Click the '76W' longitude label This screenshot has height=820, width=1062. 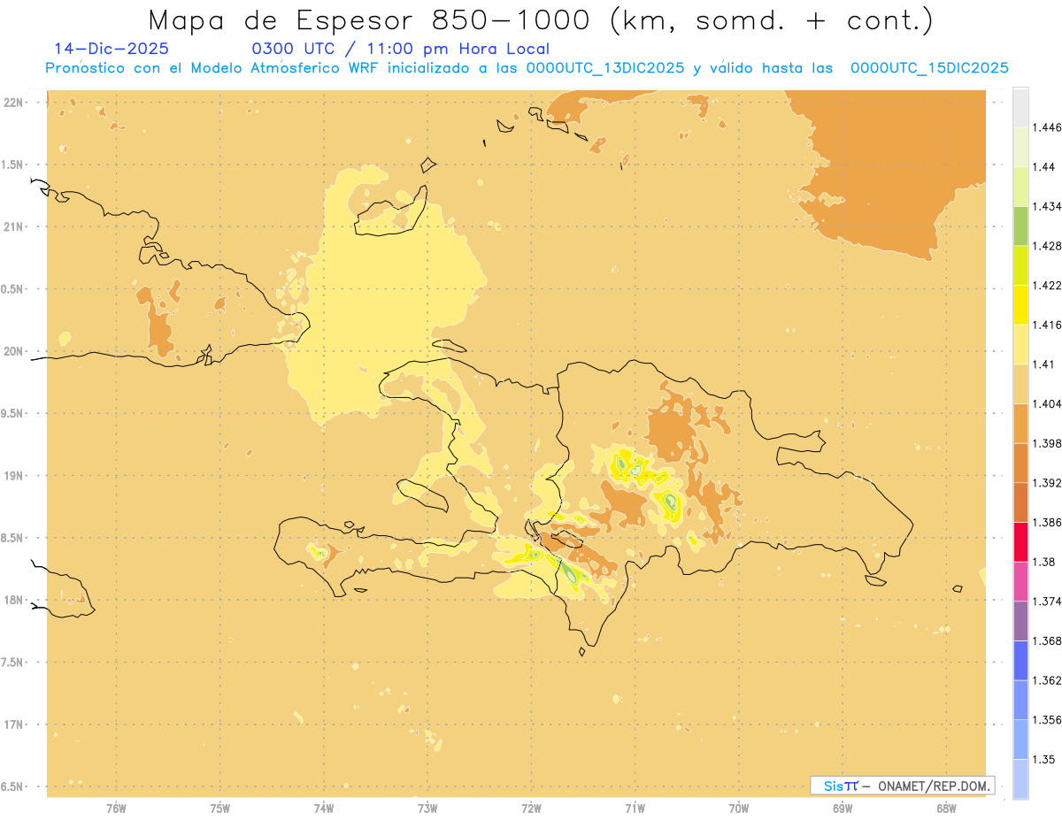tap(116, 809)
